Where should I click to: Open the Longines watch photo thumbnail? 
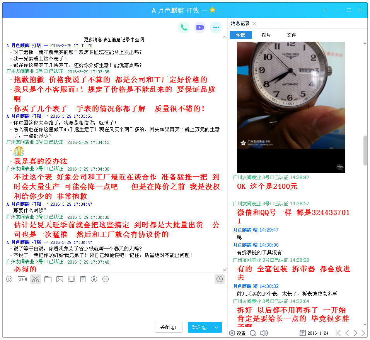(x=291, y=107)
